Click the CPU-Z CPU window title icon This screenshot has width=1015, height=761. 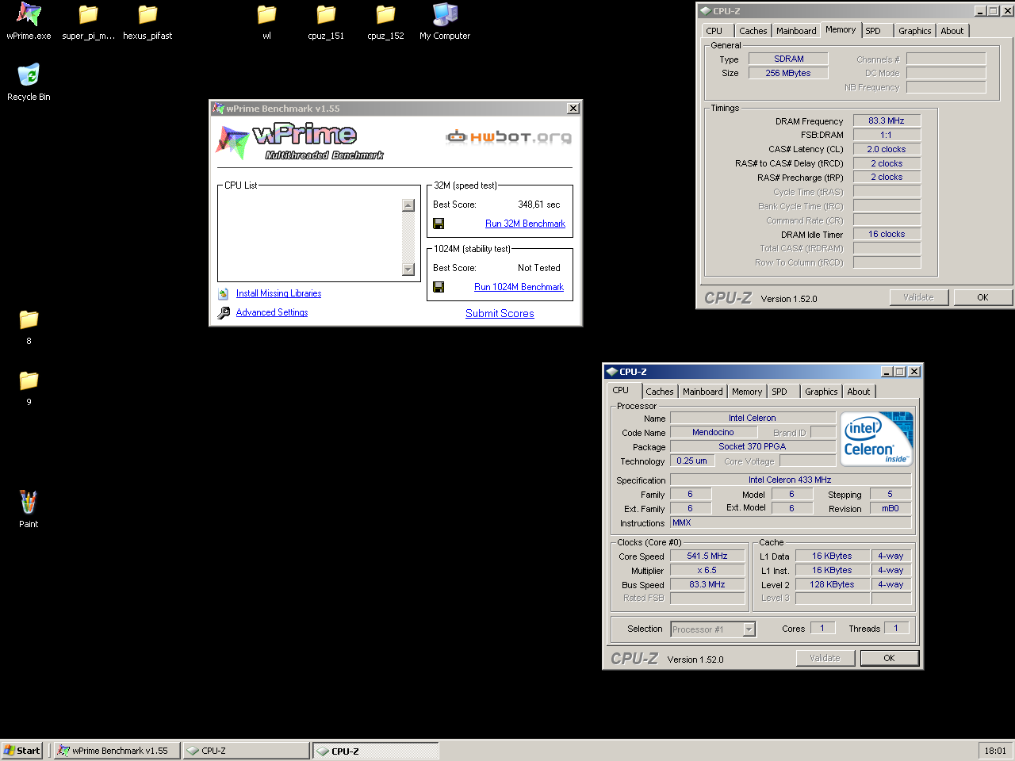pyautogui.click(x=611, y=372)
